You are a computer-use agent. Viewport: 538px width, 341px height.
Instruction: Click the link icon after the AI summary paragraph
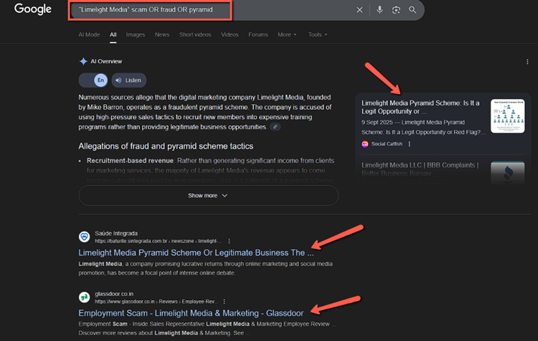(x=275, y=127)
